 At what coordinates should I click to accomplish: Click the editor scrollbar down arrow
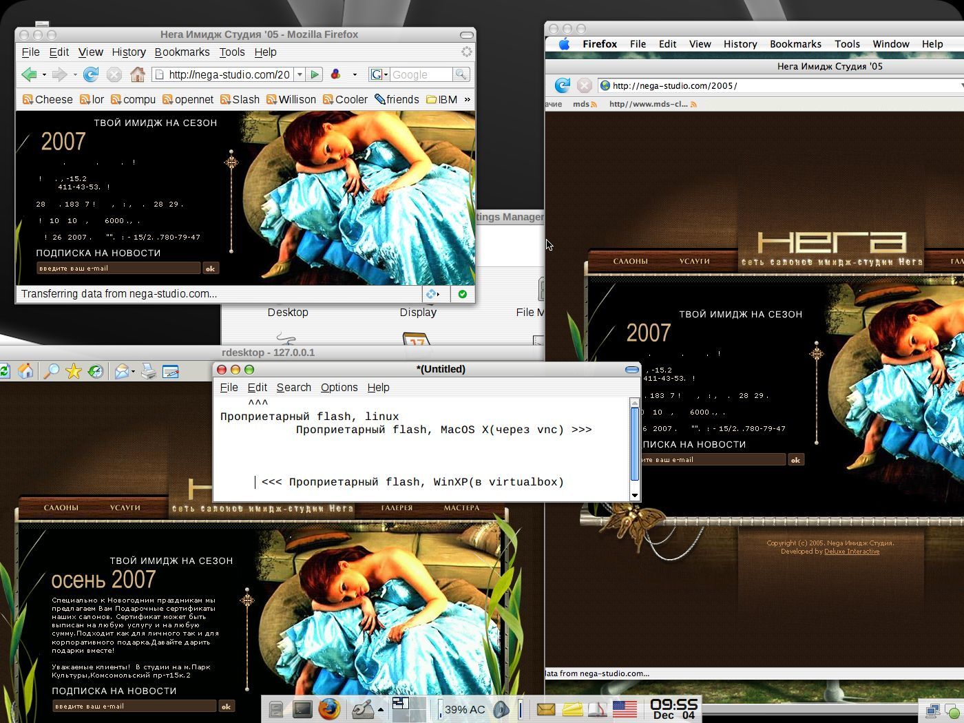coord(634,494)
